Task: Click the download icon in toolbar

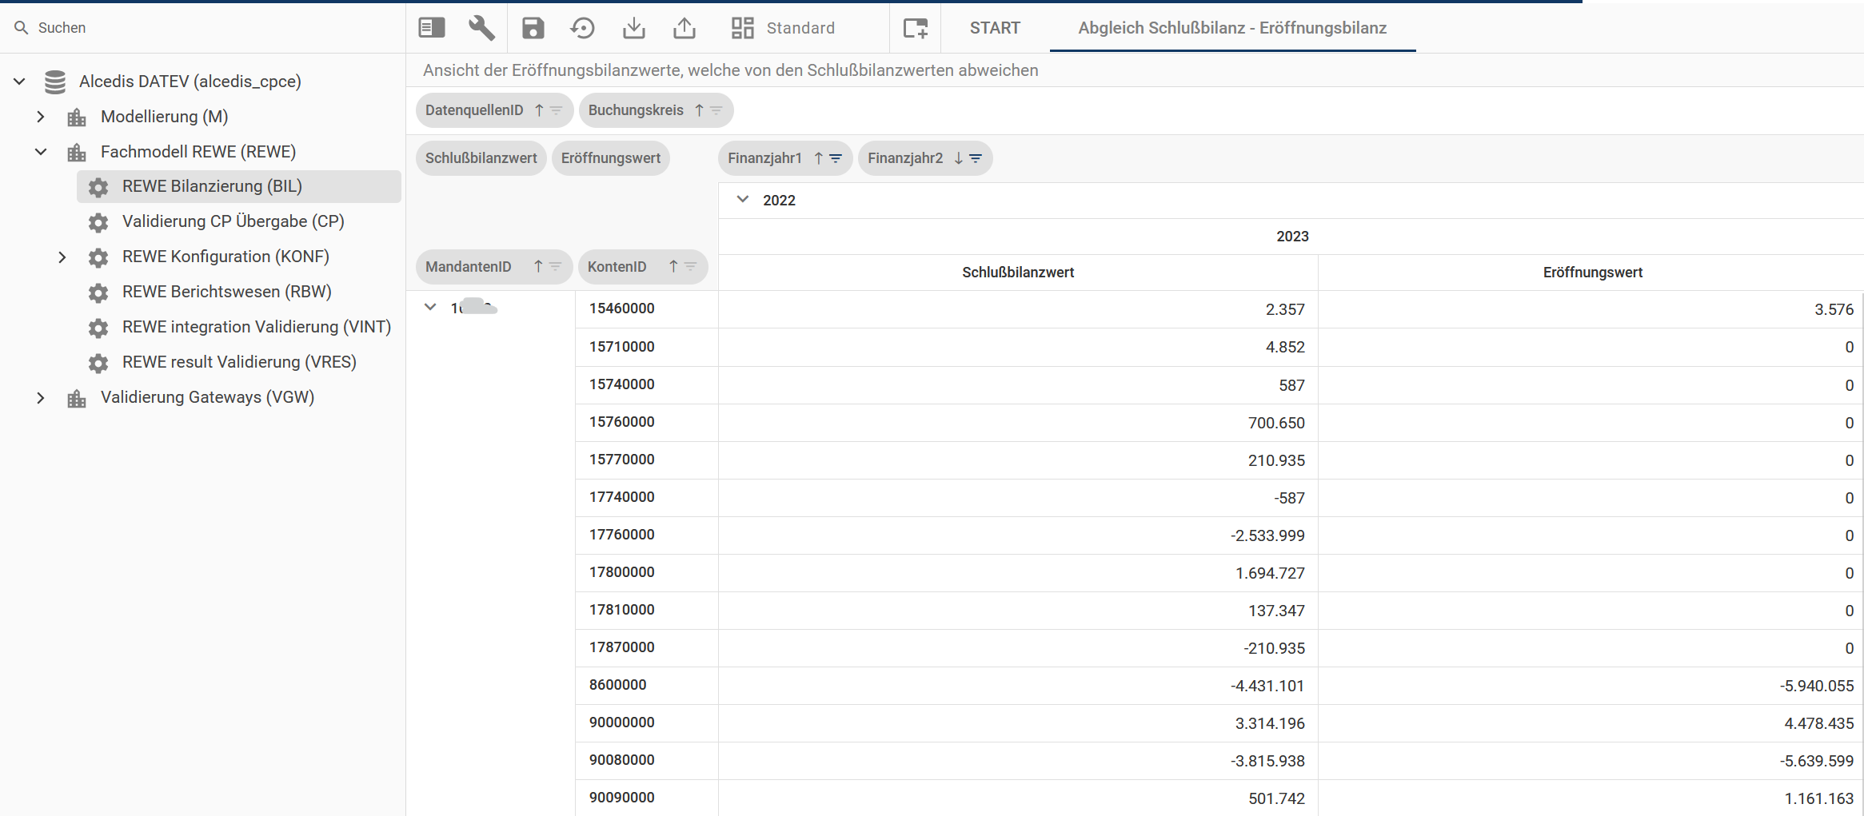Action: 634,28
